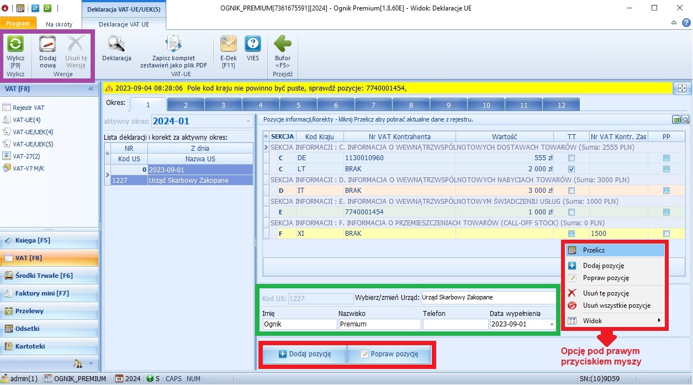The height and width of the screenshot is (385, 693).
Task: Open the VIES verification icon
Action: pyautogui.click(x=253, y=44)
